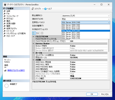Screen dimensions: 115x100
Task: Confirm with the OK button
Action: [92, 94]
